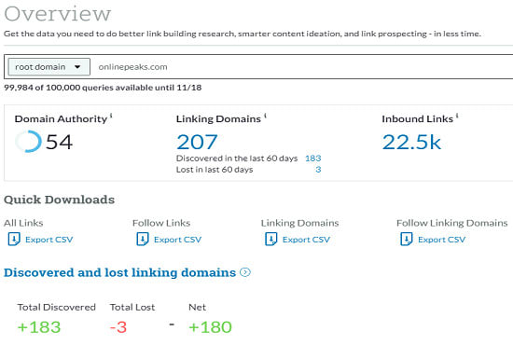Click the Linking Domains download icon
513x345 pixels.
[x=271, y=239]
